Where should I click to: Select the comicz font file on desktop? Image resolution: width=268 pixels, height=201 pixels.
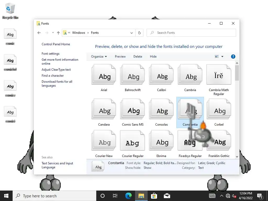(x=10, y=88)
